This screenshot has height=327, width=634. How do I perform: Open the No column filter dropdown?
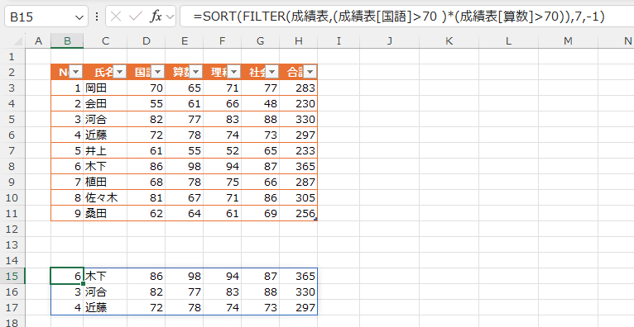pos(75,72)
